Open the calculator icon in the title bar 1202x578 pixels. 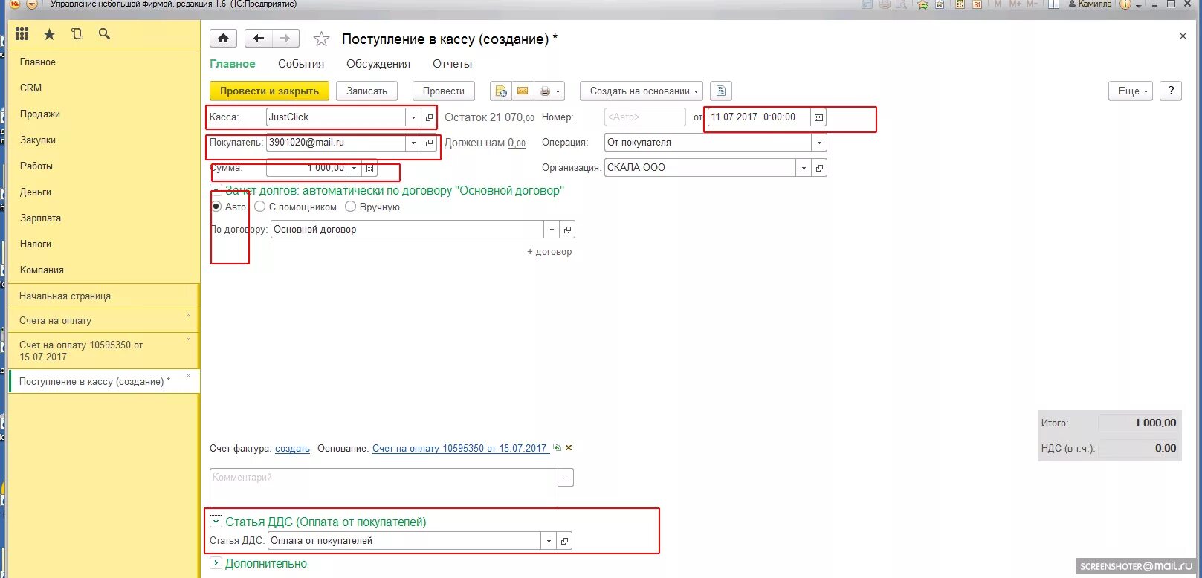tap(960, 4)
